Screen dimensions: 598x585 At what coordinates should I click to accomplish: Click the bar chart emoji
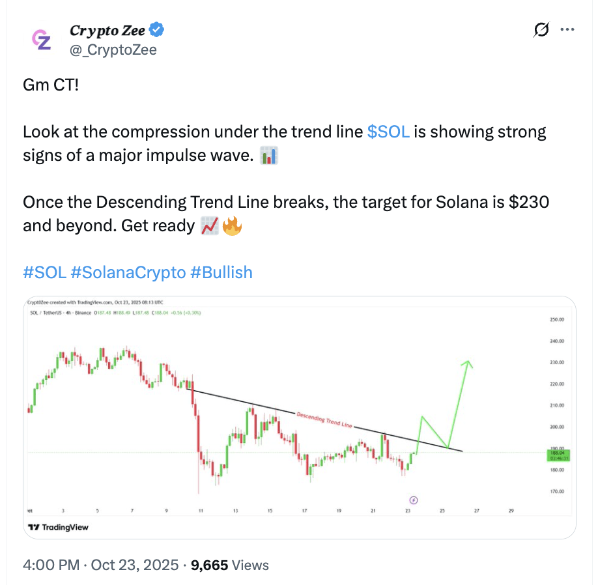pos(269,156)
